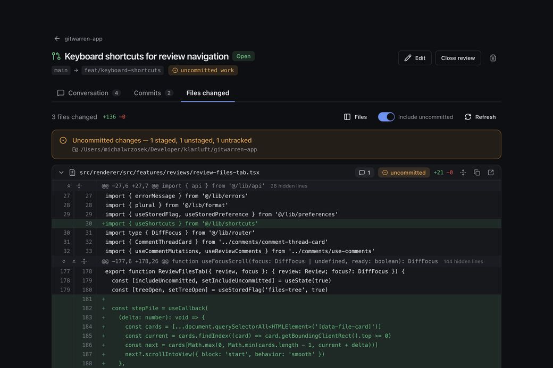Switch to the Commits tab

tap(154, 93)
